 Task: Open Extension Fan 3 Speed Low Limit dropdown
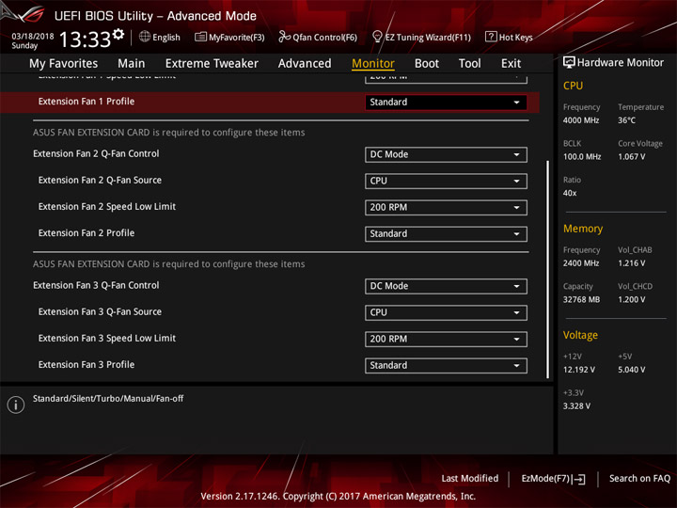[446, 339]
